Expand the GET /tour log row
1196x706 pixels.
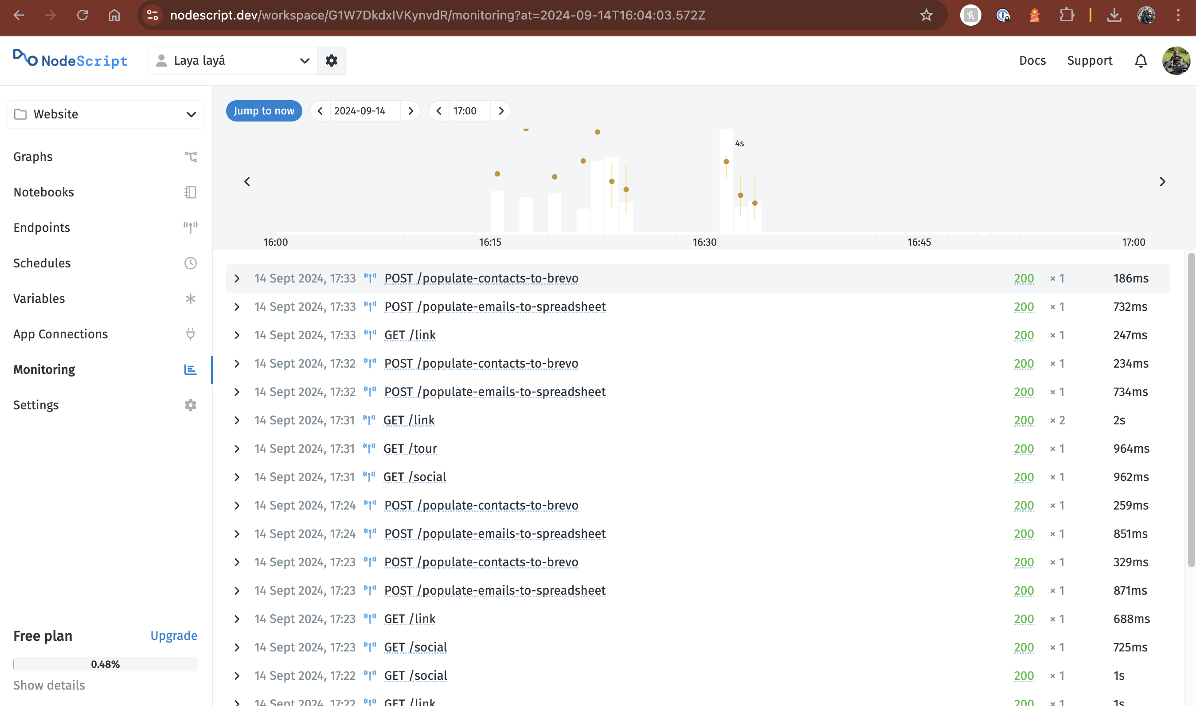coord(237,448)
